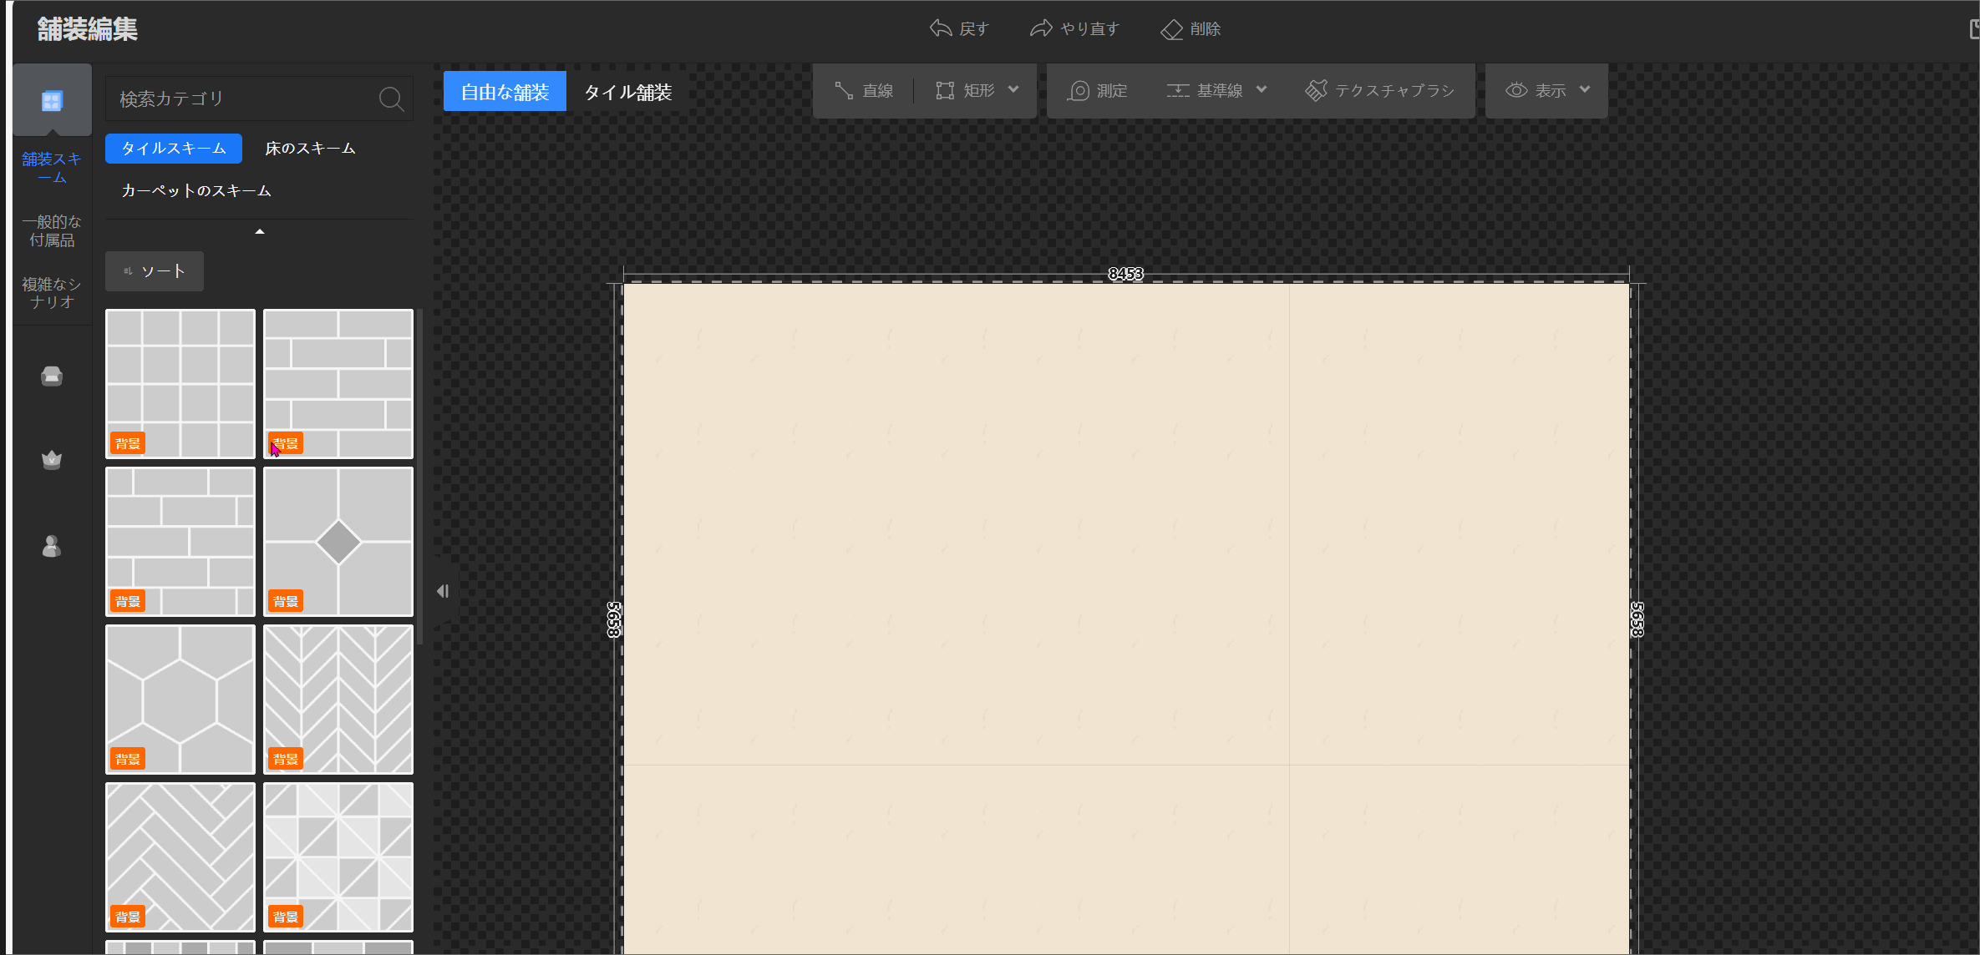Click the search magnifier icon
Screen dimensions: 1980x955
[x=391, y=99]
